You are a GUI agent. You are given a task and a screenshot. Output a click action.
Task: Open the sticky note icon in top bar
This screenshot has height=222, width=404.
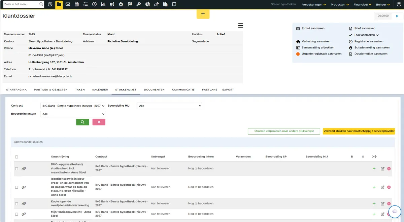174,4
